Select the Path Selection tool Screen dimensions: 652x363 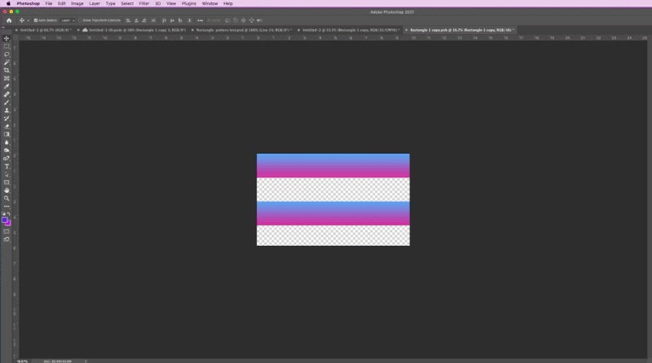(7, 174)
